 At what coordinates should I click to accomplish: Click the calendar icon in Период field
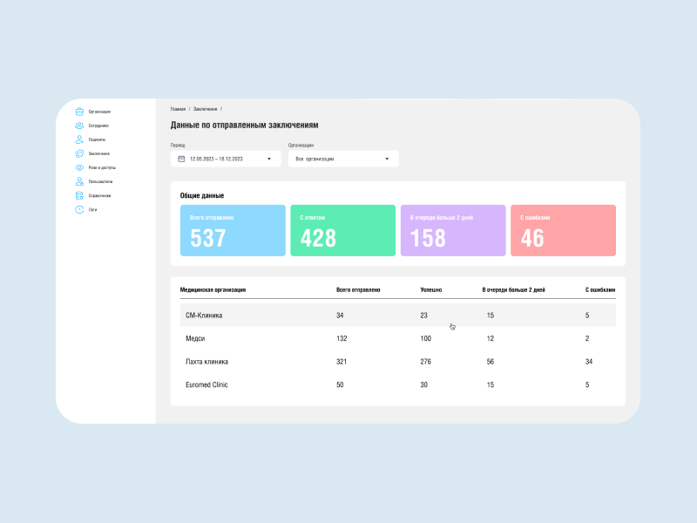click(x=181, y=159)
